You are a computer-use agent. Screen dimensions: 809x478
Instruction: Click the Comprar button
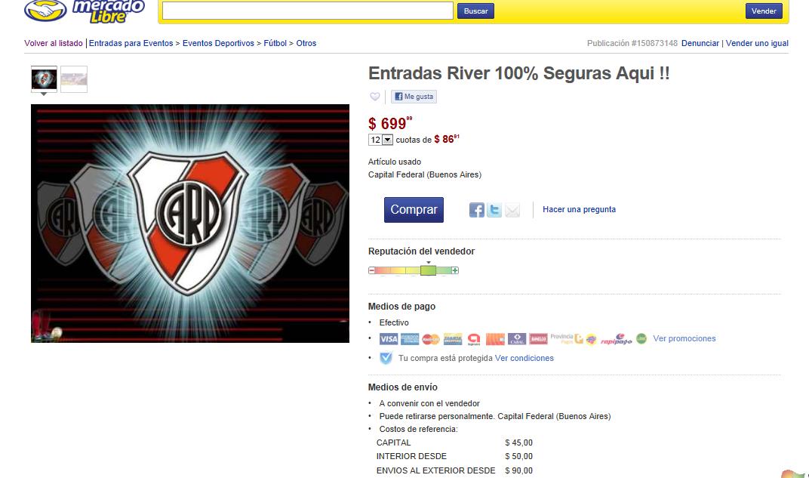[414, 210]
